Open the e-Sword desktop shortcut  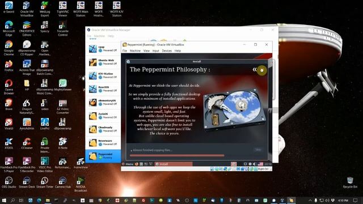click(9, 7)
